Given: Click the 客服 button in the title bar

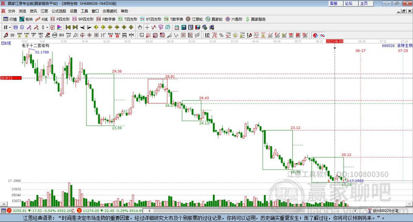Looking at the screenshot, I should pyautogui.click(x=336, y=3).
